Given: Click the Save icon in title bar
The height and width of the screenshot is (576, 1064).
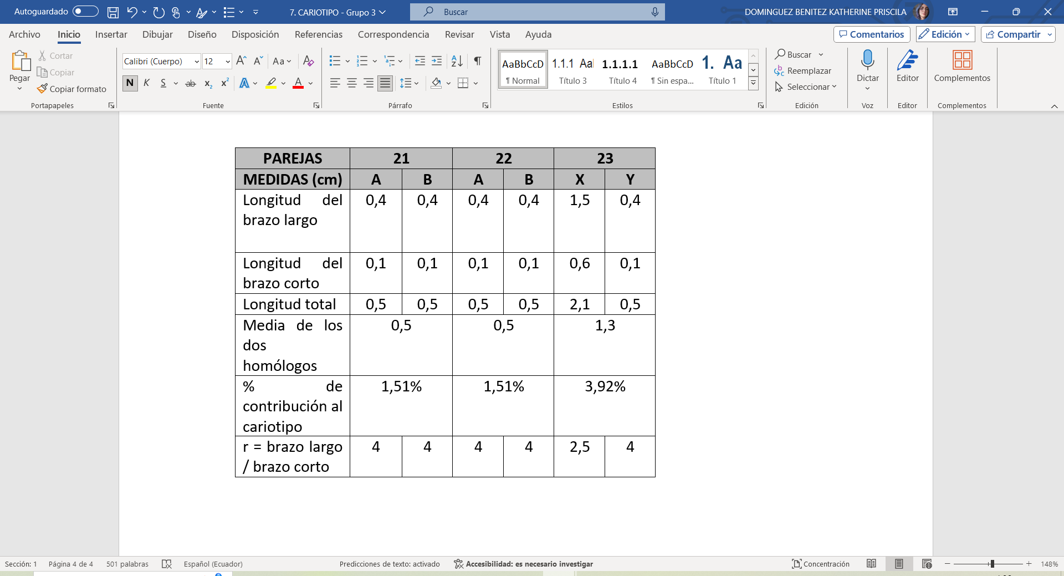Looking at the screenshot, I should click(x=113, y=12).
